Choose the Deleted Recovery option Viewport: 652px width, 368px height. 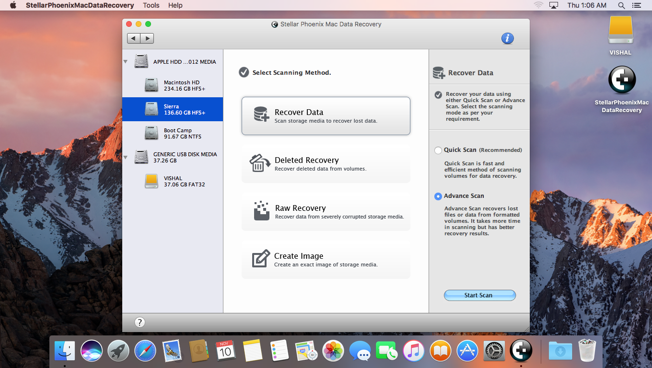click(326, 164)
